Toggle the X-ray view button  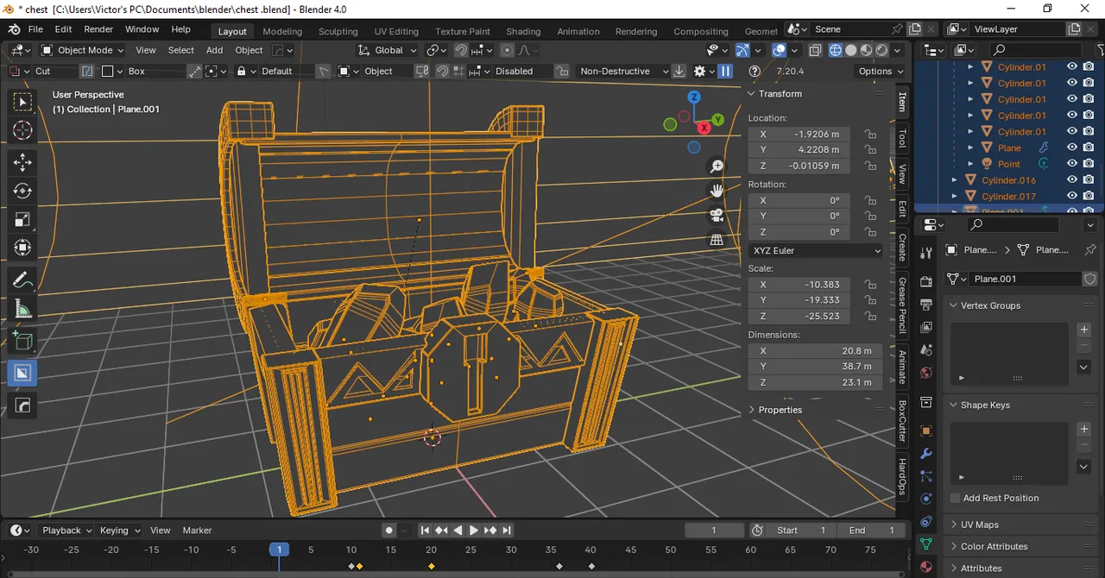pos(816,50)
